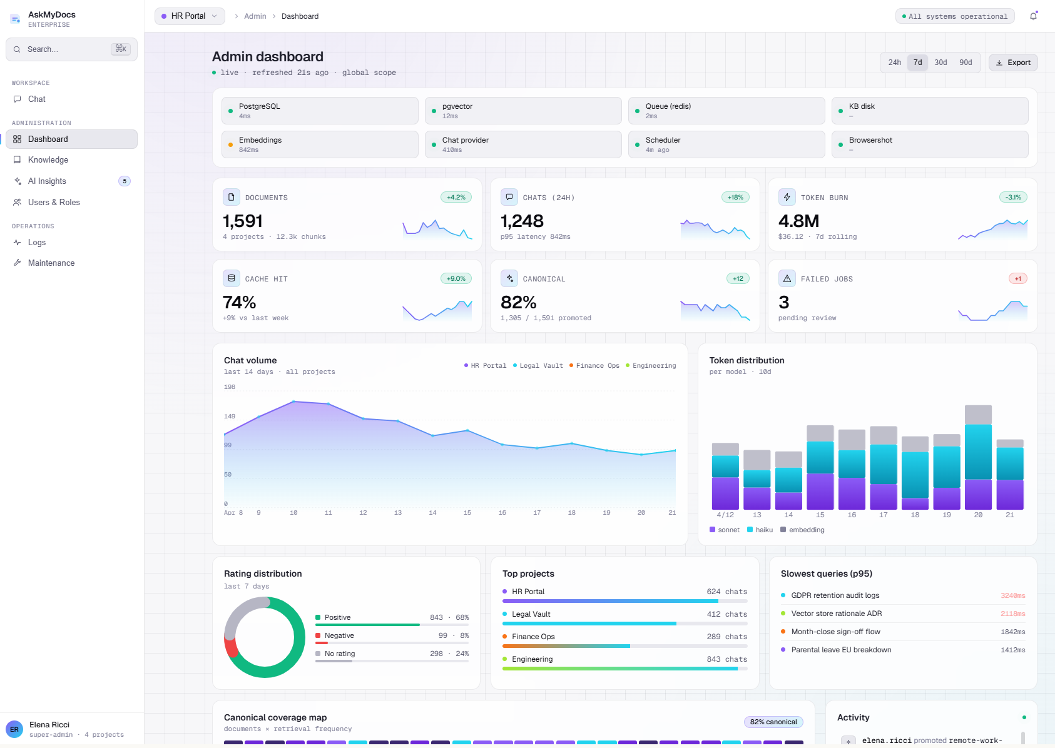Image resolution: width=1055 pixels, height=748 pixels.
Task: Toggle the Legal Vault chart legend
Action: 538,366
